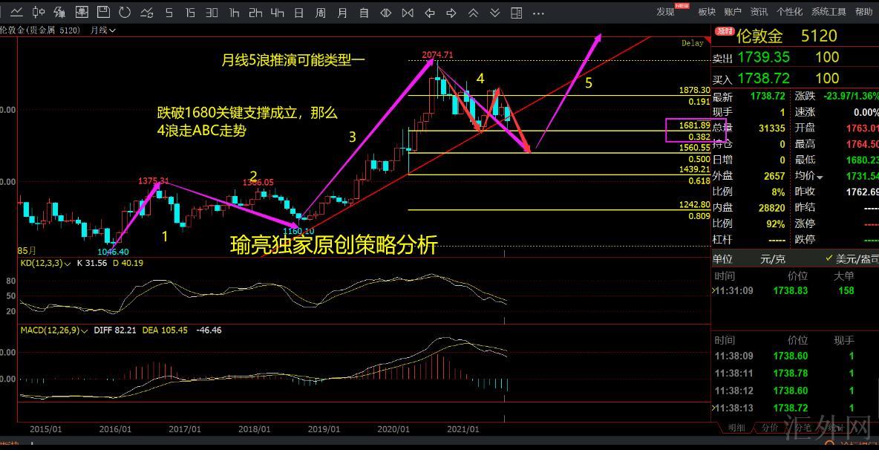879x450 pixels.
Task: Expand the 均价 dropdown arrow
Action: pos(820,177)
